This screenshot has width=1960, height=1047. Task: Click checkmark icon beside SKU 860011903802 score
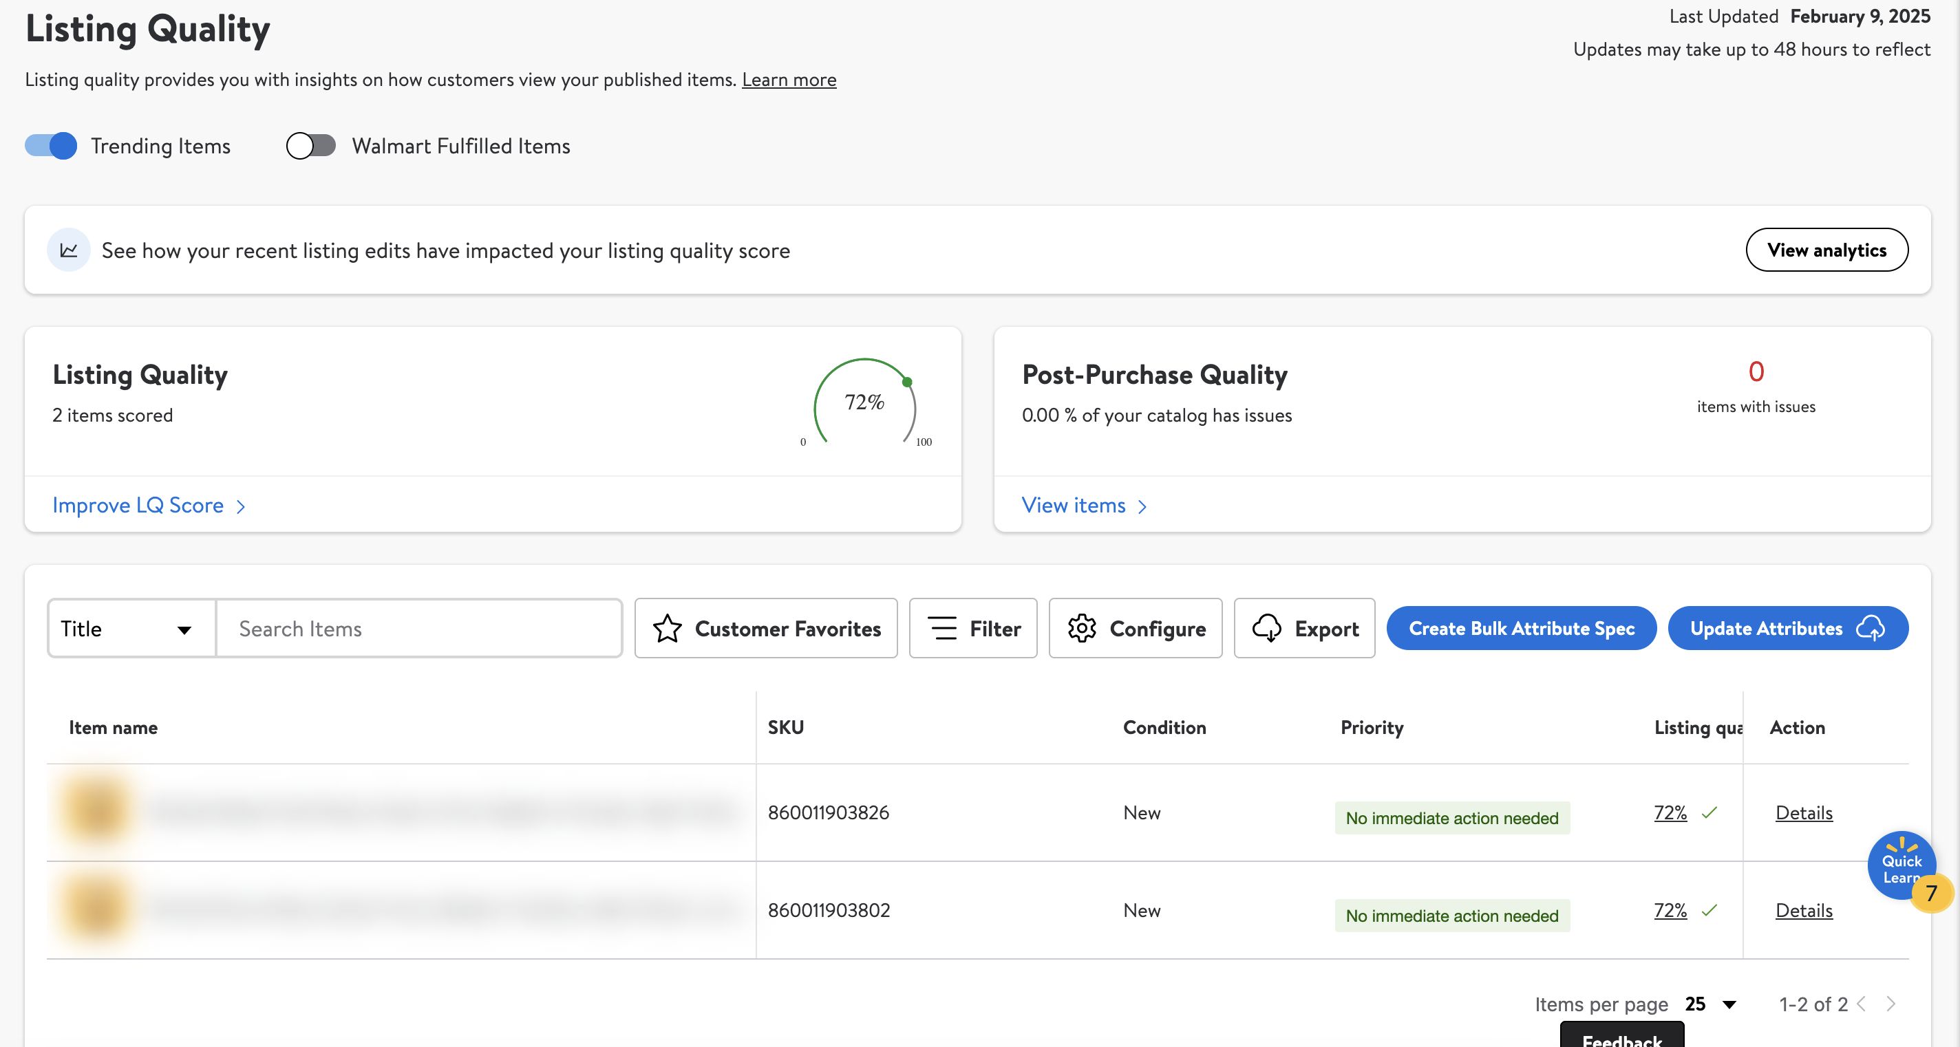click(x=1709, y=910)
